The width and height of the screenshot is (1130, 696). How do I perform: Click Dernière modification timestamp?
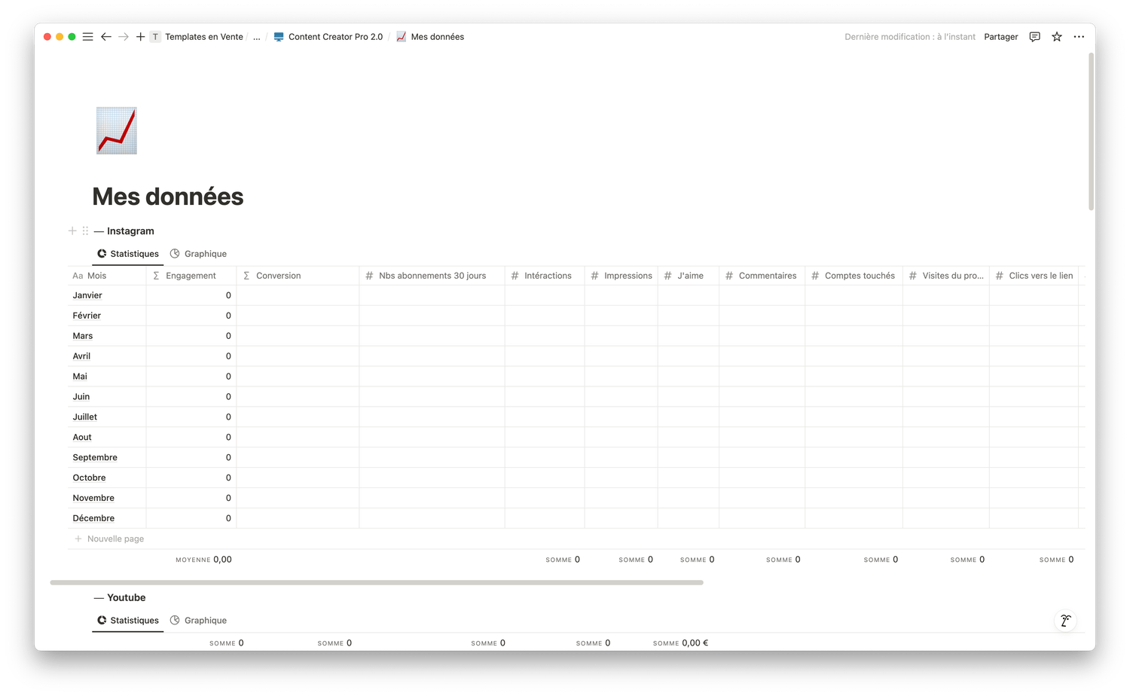point(910,36)
